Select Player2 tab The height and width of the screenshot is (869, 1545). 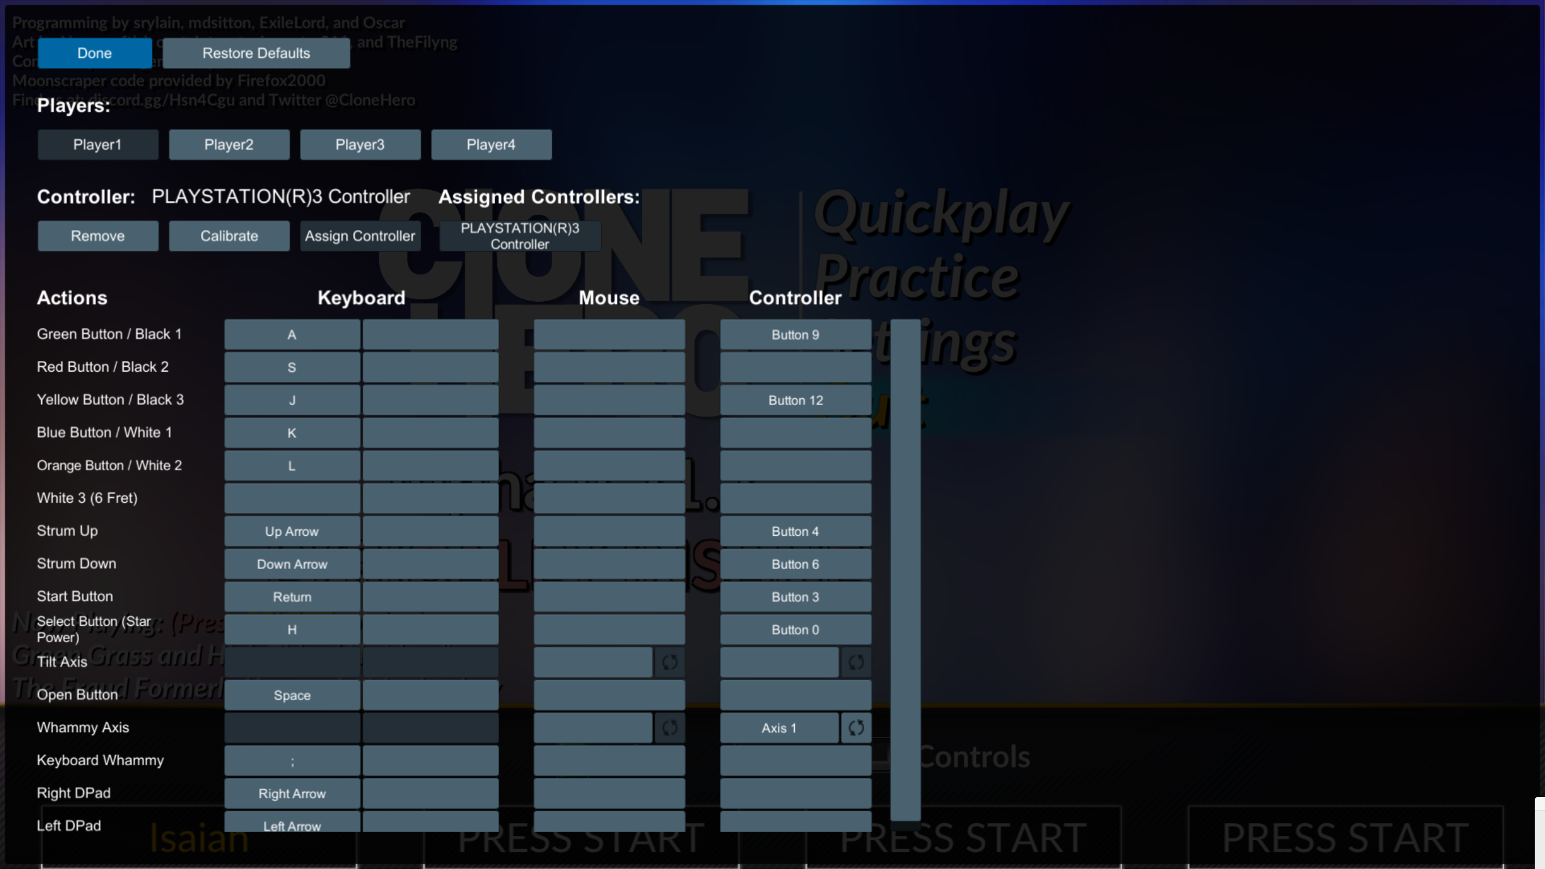click(228, 143)
